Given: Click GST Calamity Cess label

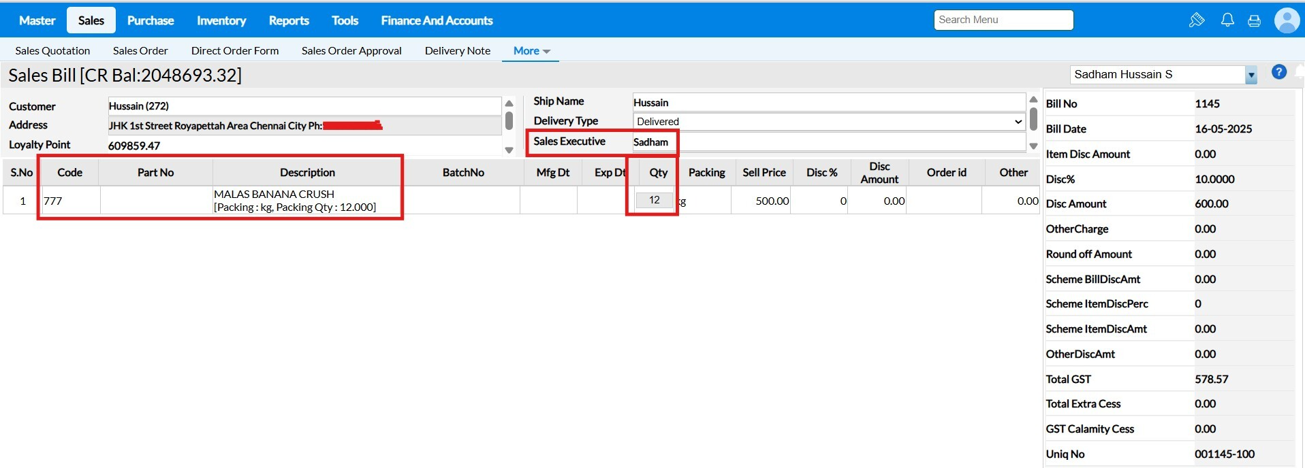Looking at the screenshot, I should click(x=1090, y=429).
